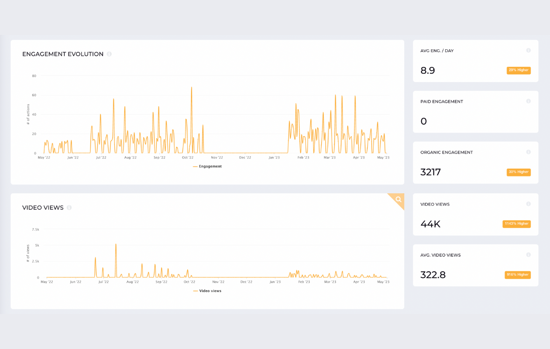The width and height of the screenshot is (550, 349).
Task: Click the October peak on engagement chart
Action: pyautogui.click(x=191, y=87)
